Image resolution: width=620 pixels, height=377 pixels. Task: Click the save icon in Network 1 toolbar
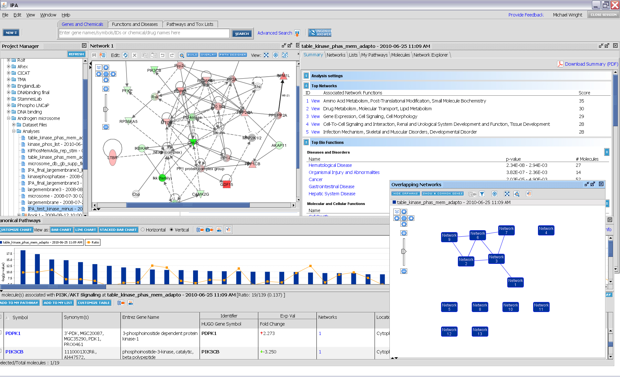[x=94, y=55]
